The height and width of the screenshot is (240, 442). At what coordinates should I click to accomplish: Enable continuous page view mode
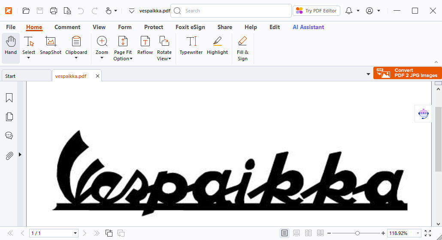click(x=296, y=233)
